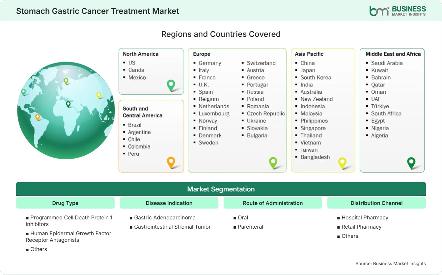Image resolution: width=442 pixels, height=275 pixels.
Task: Click the North America card heading
Action: click(141, 54)
